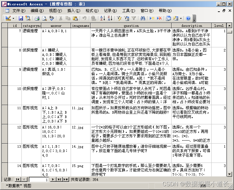Select the question column header
Image resolution: width=234 pixels, height=190 pixels.
click(131, 26)
